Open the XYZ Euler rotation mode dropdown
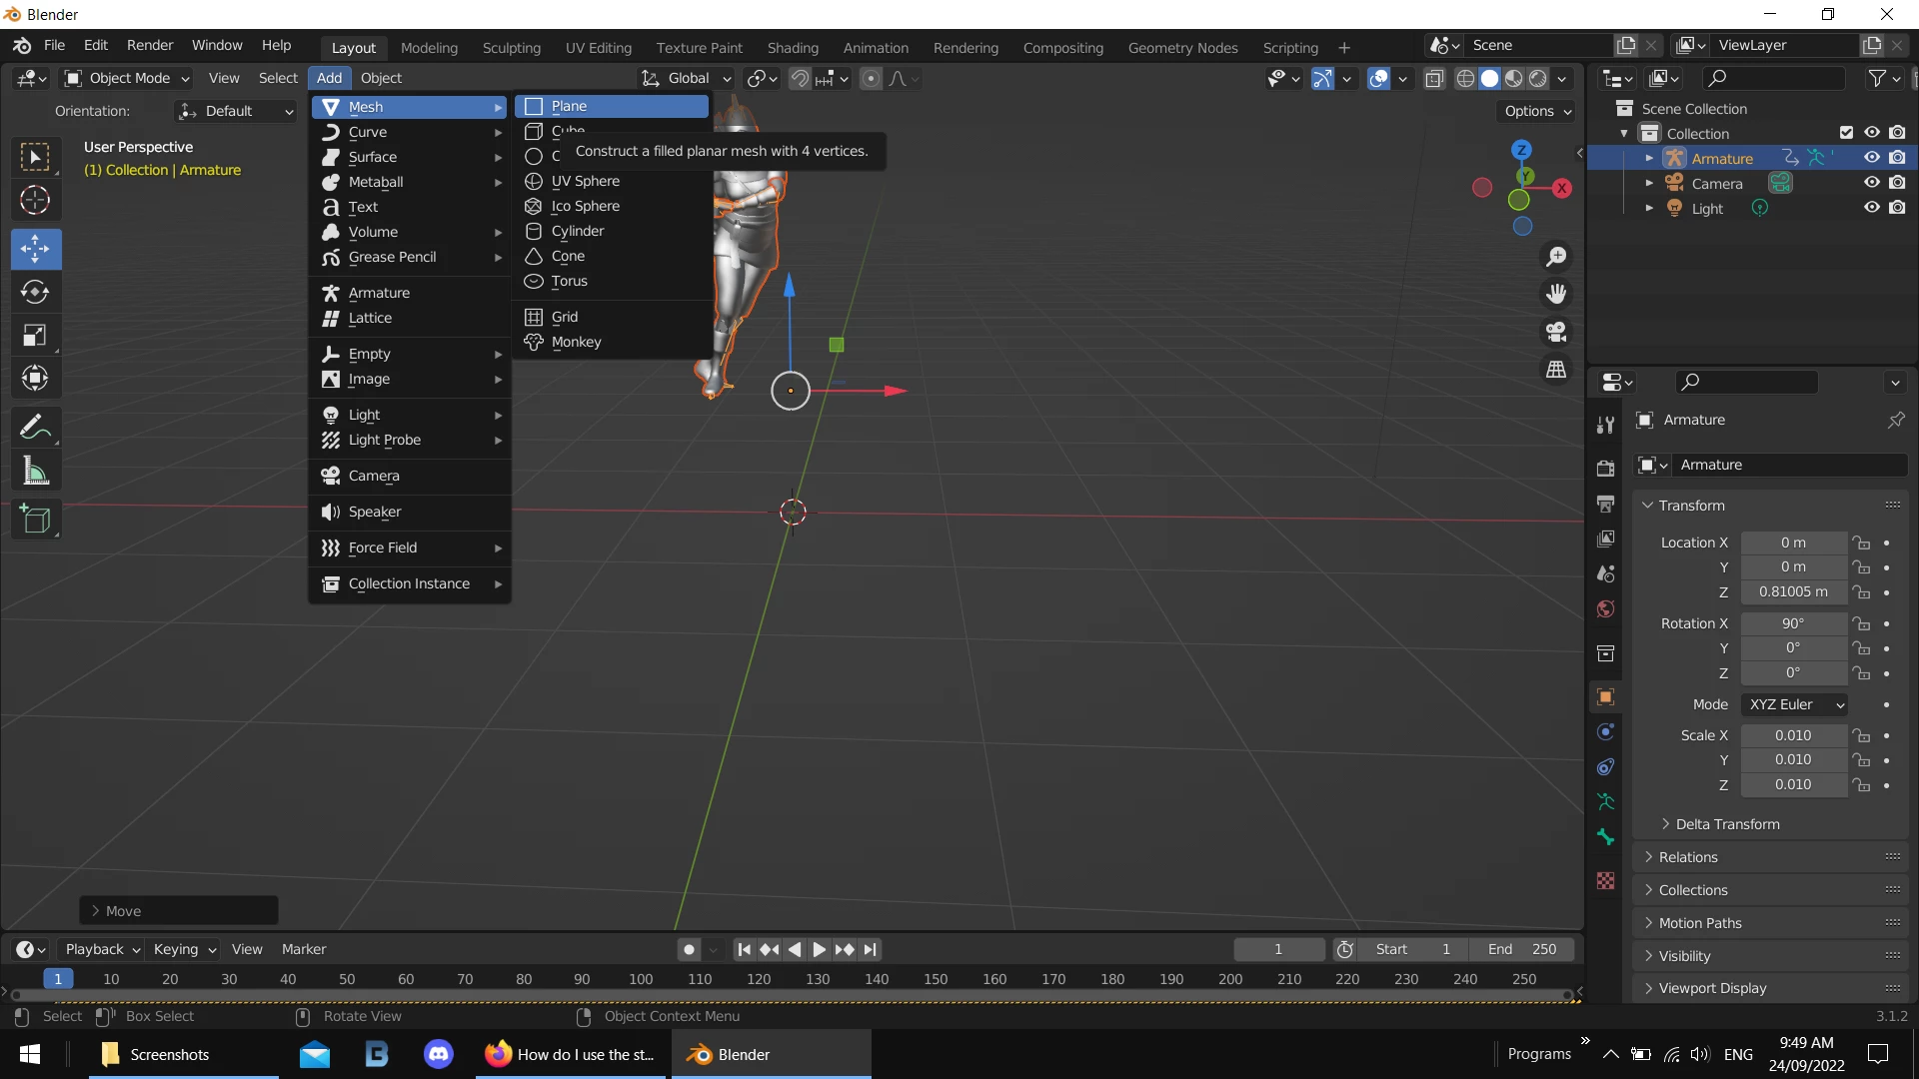1919x1079 pixels. click(1795, 704)
